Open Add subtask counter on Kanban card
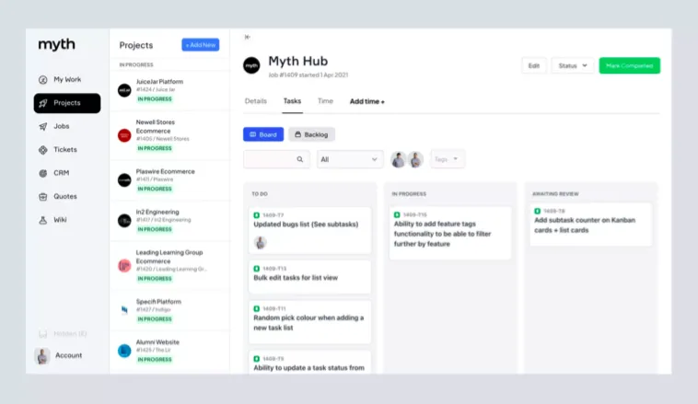The image size is (698, 404). 590,225
